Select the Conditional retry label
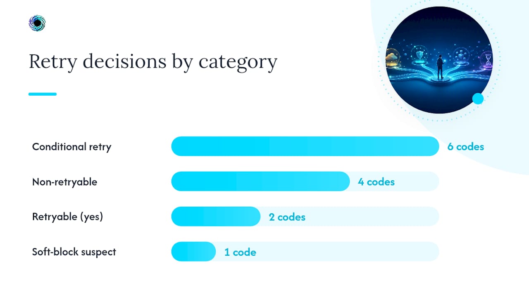 pos(72,147)
